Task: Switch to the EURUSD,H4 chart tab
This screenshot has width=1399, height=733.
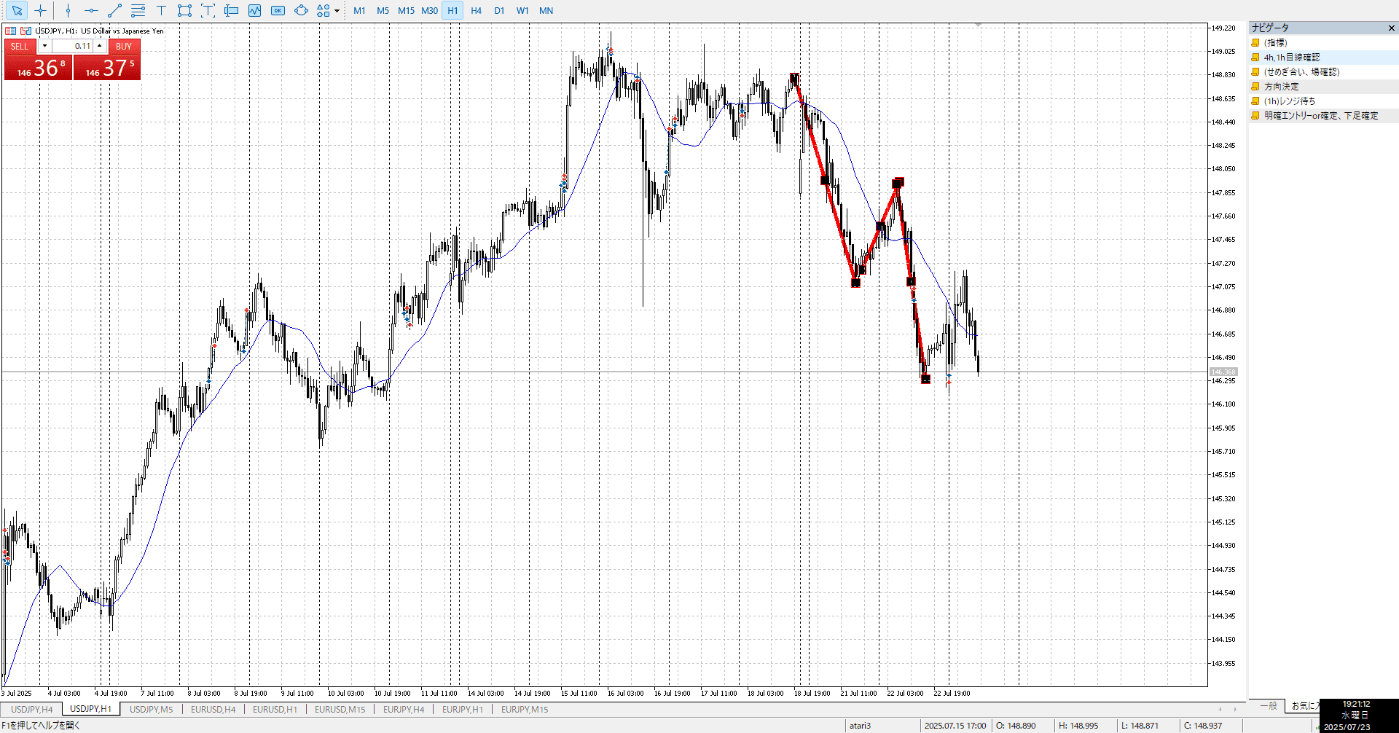Action: click(x=213, y=709)
